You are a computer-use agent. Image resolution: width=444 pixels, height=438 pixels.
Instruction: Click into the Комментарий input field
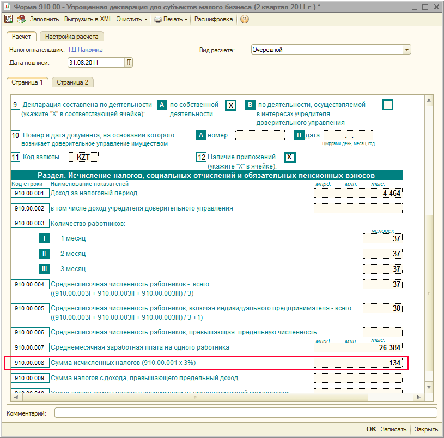click(245, 413)
